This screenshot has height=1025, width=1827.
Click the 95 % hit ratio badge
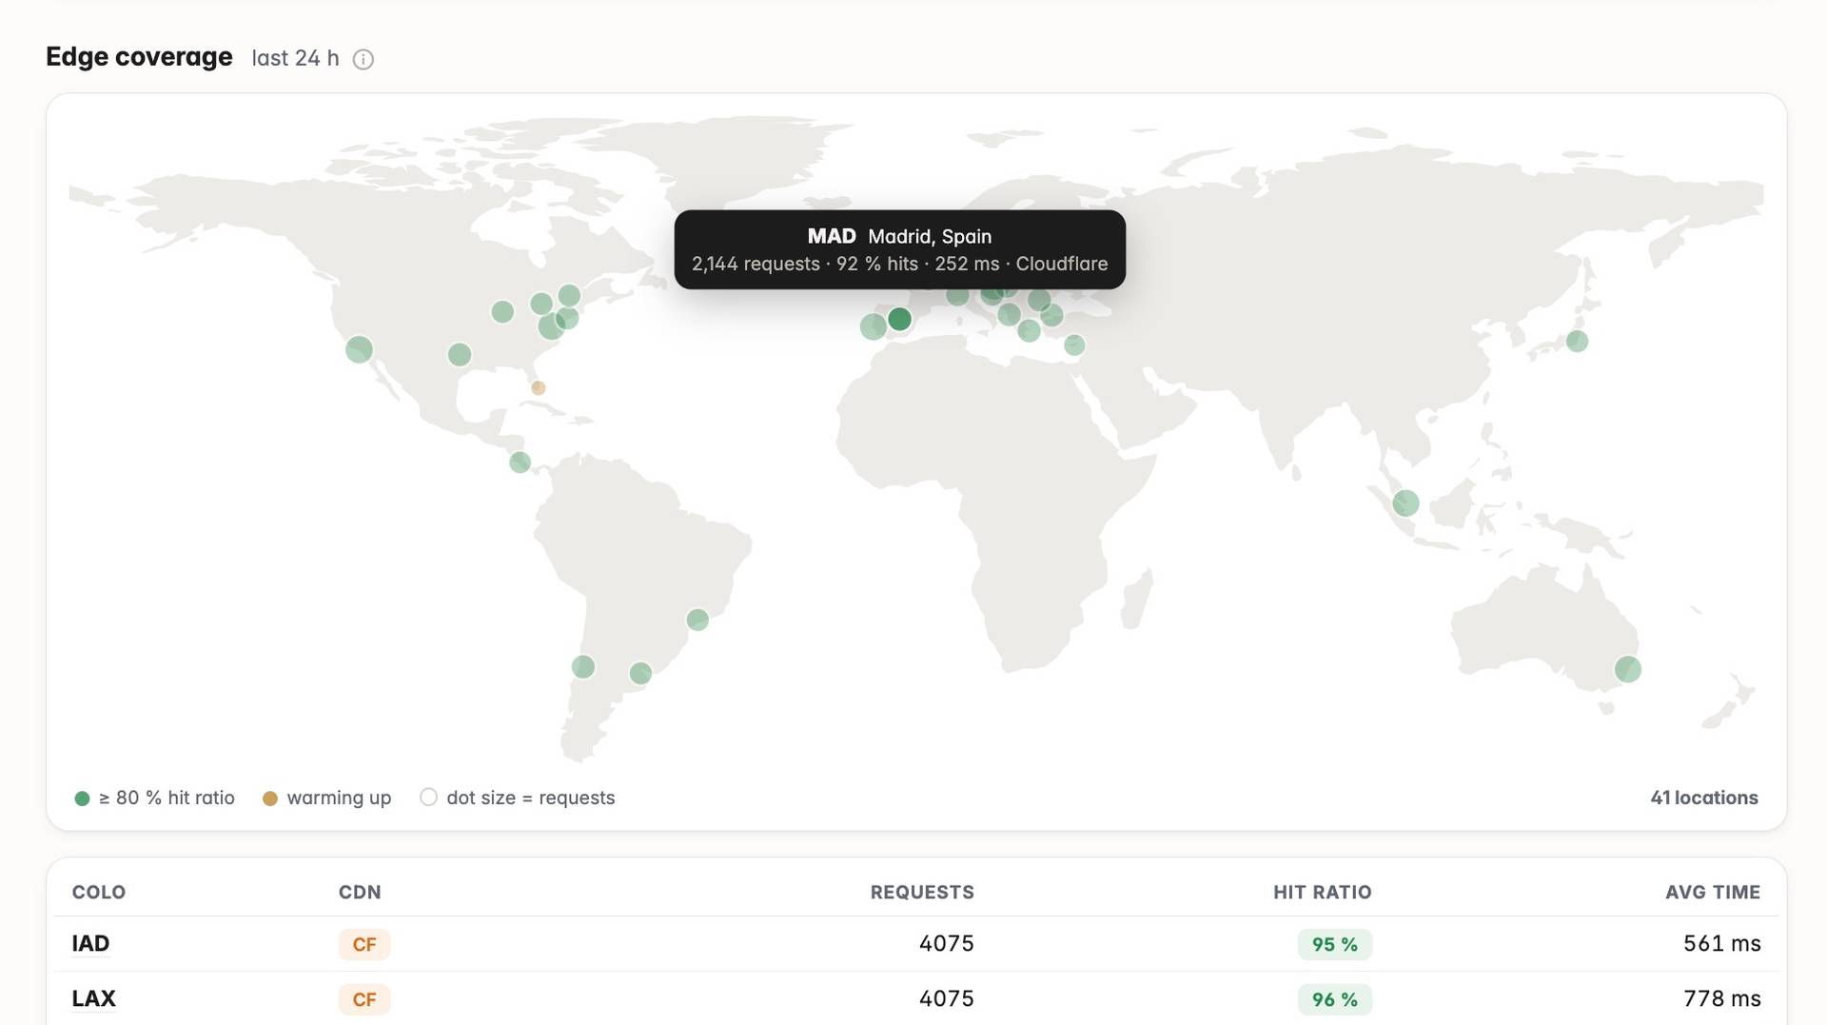click(x=1334, y=944)
